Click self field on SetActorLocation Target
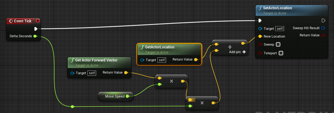 coord(279,29)
